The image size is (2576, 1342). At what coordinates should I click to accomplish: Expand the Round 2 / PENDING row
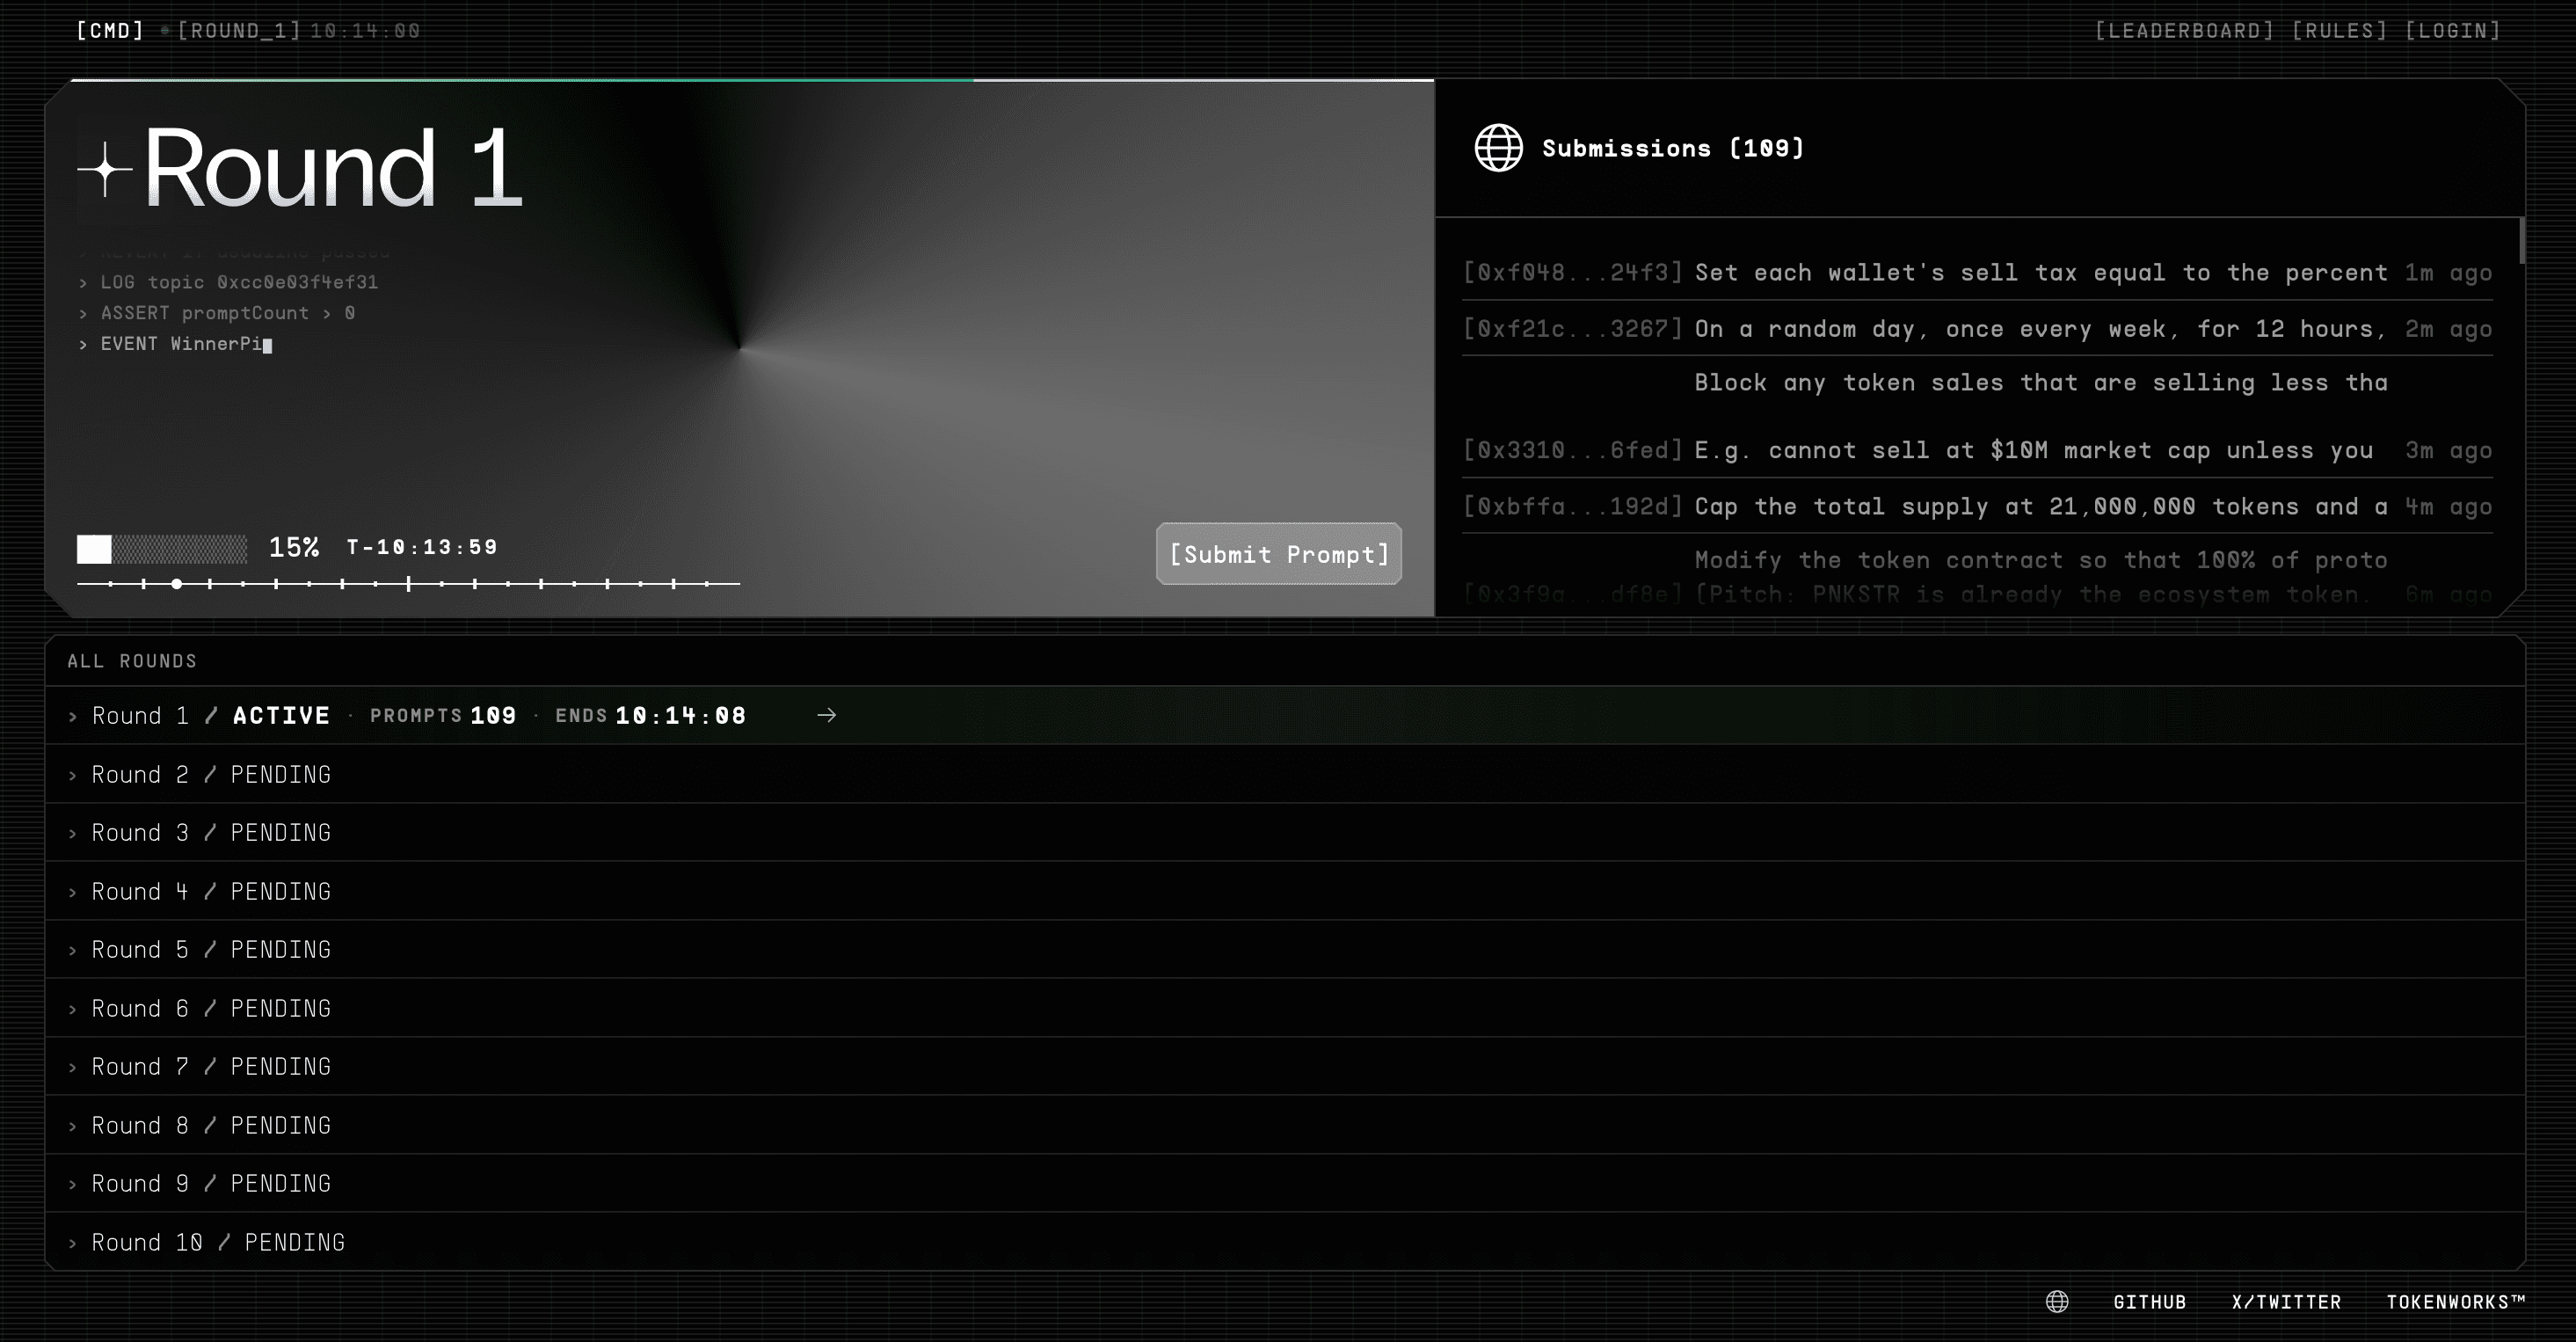[1285, 774]
